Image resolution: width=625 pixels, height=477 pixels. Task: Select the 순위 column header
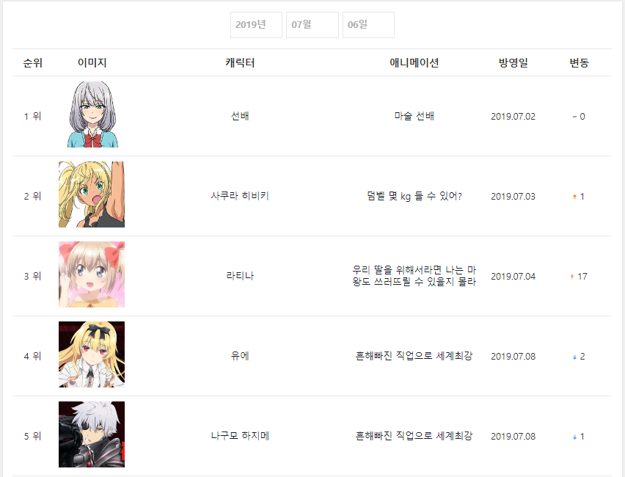(x=33, y=62)
